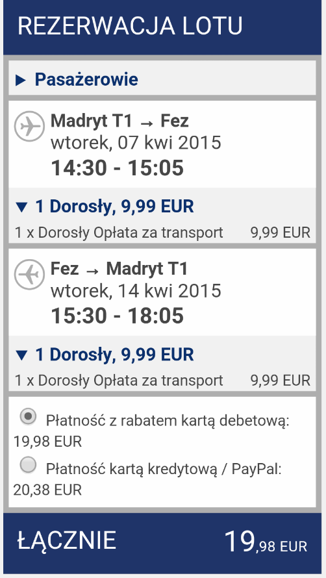Open the Pasażerowie passengers header

tap(162, 80)
